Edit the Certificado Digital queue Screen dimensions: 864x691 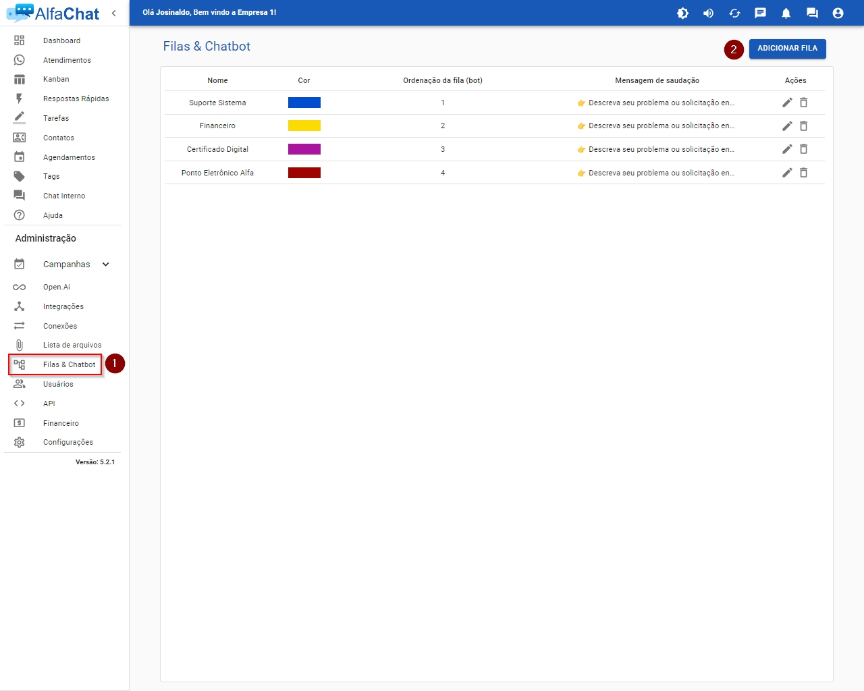(x=787, y=149)
